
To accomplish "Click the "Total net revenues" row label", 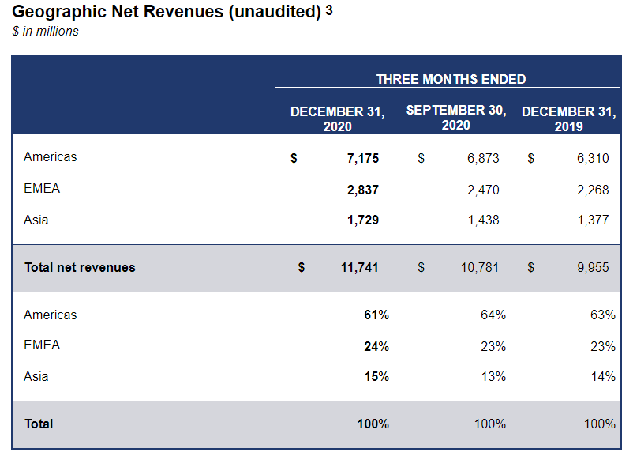I will tap(80, 267).
